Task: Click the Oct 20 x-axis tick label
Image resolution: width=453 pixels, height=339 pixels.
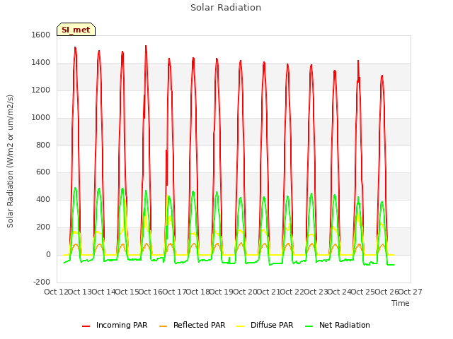Action: pos(245,292)
